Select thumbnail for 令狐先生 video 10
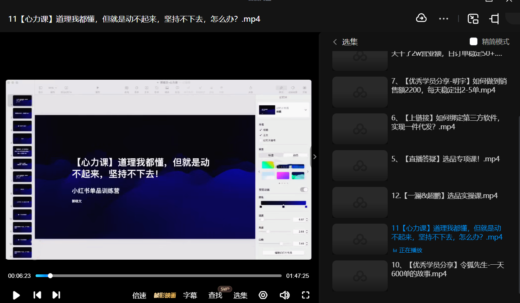This screenshot has height=303, width=520. click(360, 276)
